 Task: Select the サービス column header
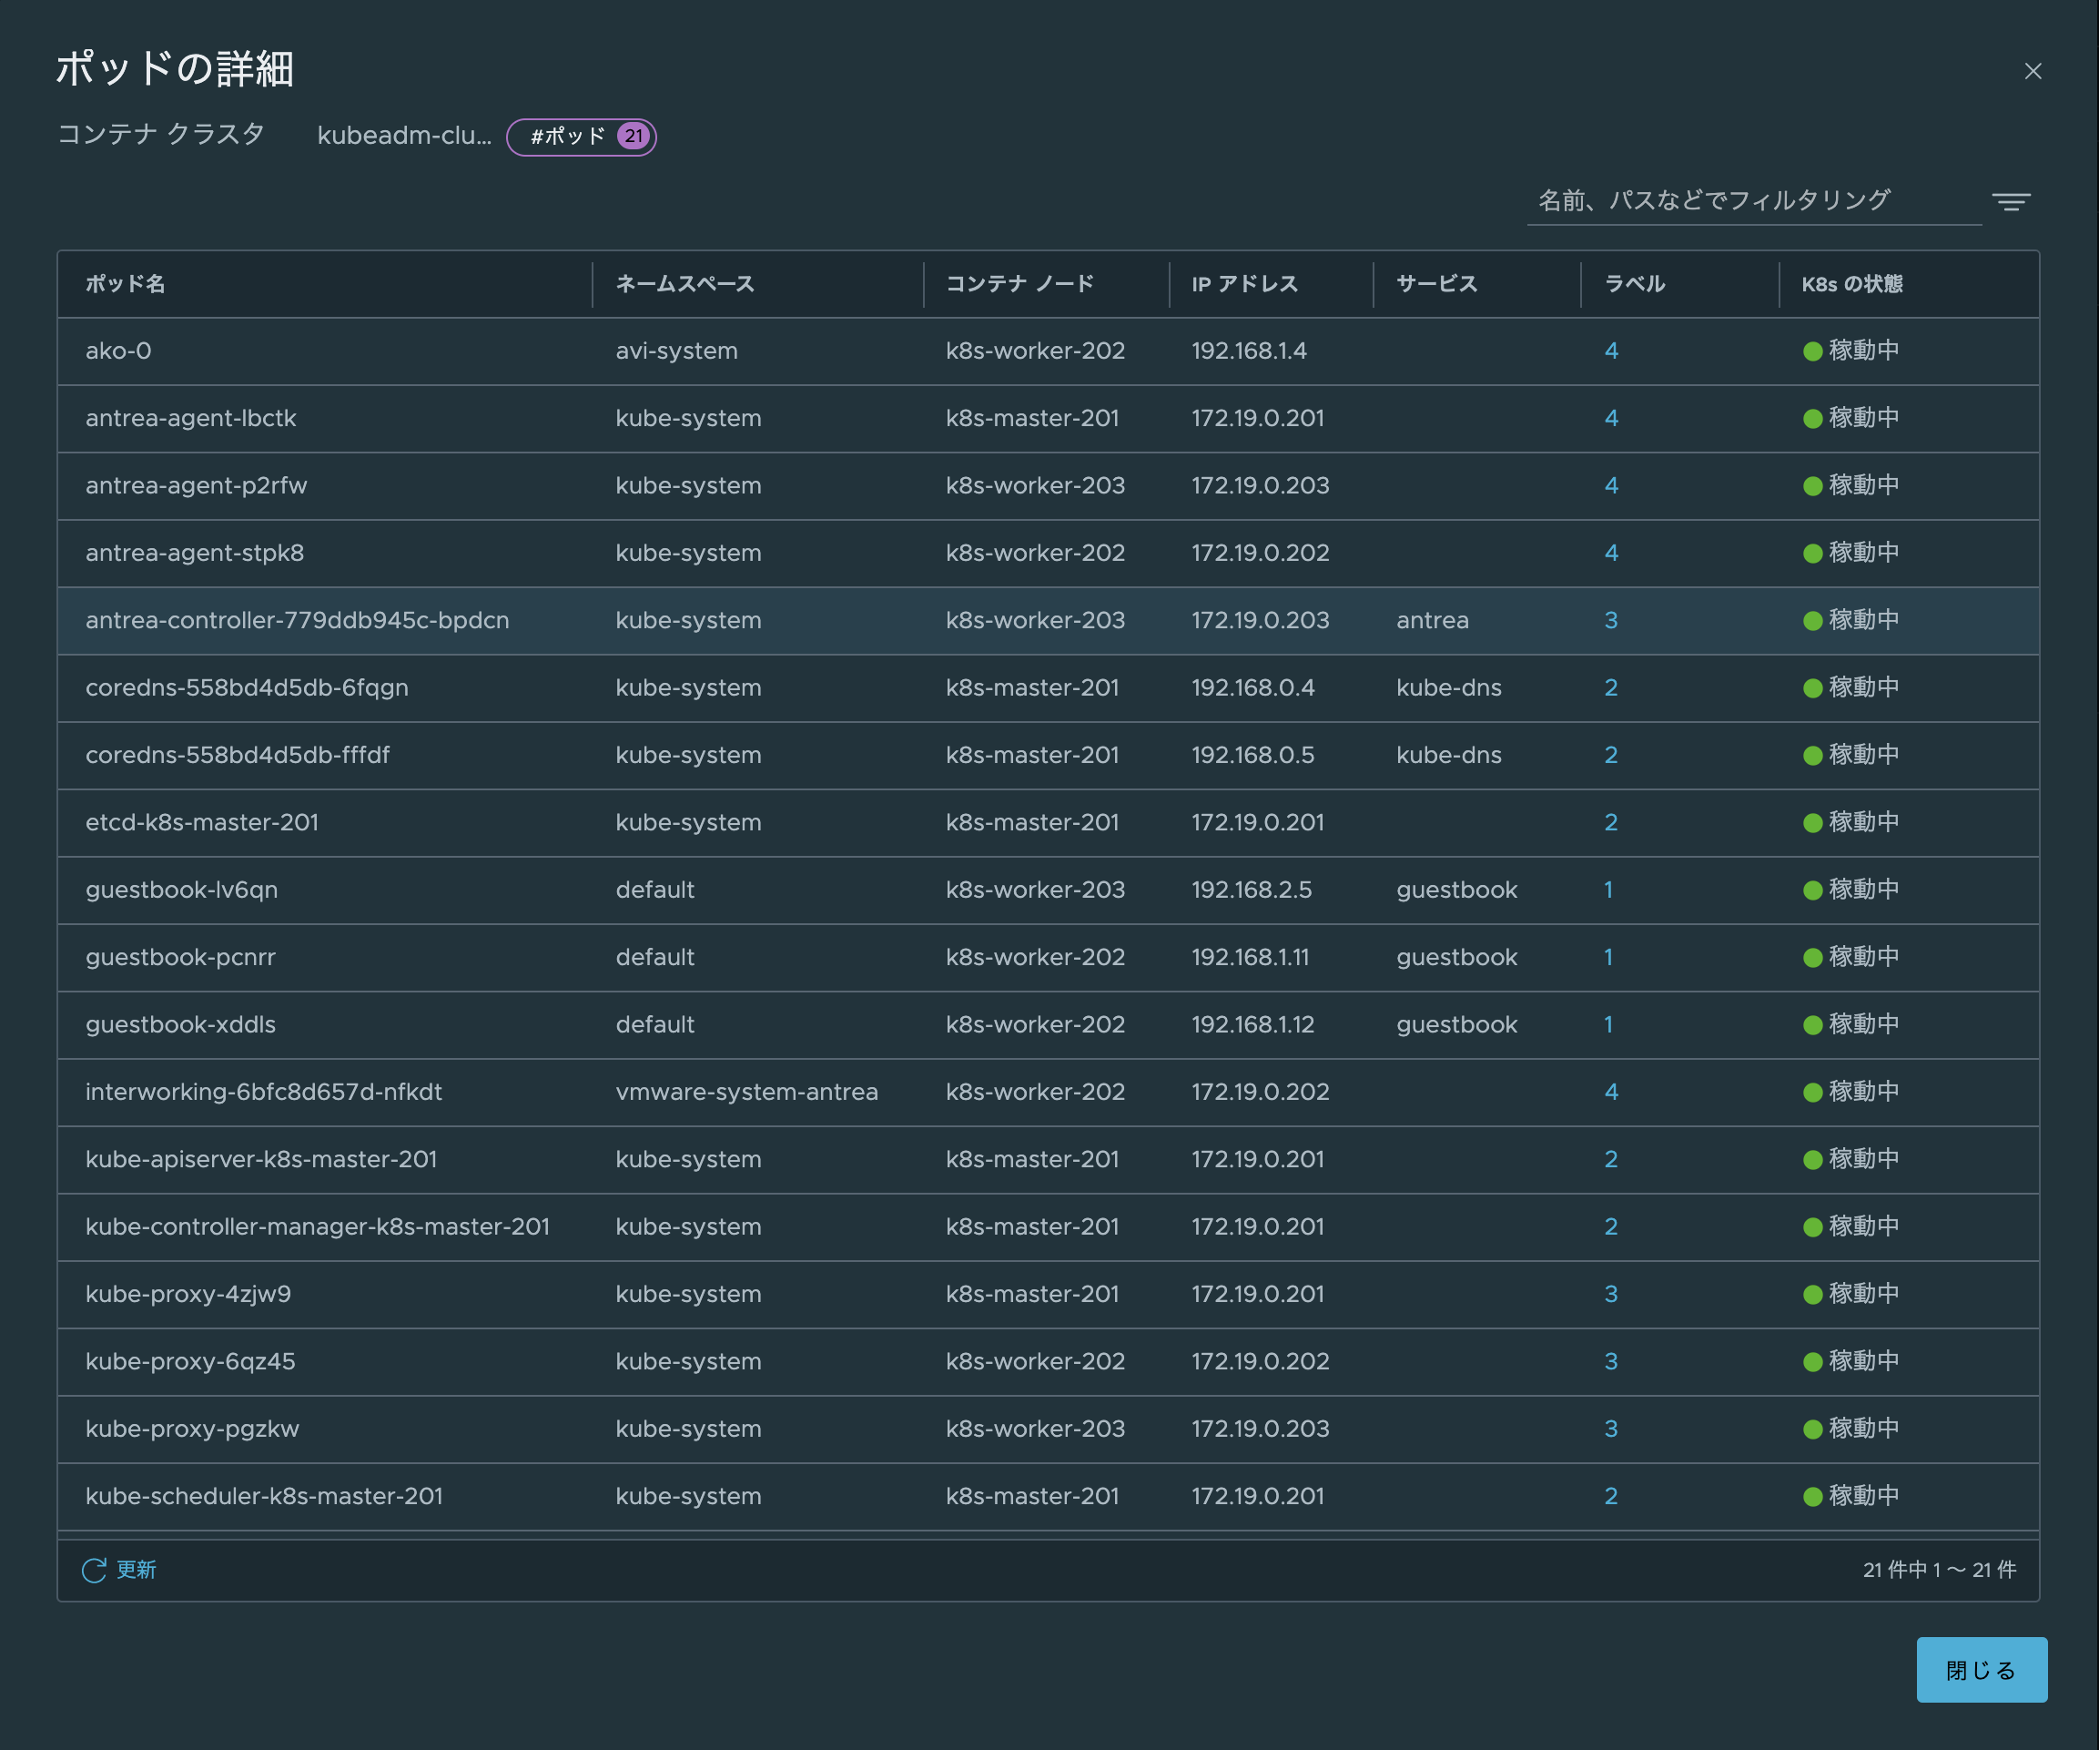tap(1436, 284)
